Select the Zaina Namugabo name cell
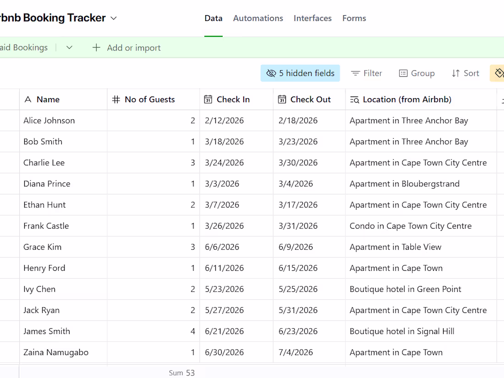The image size is (504, 378). coord(63,352)
